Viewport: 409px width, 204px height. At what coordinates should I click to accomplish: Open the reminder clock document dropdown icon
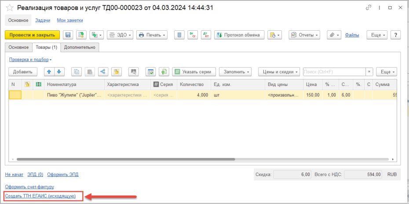click(274, 35)
